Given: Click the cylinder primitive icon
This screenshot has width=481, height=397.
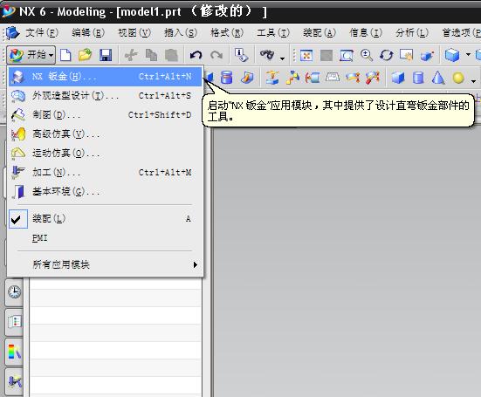Looking at the screenshot, I should point(418,78).
